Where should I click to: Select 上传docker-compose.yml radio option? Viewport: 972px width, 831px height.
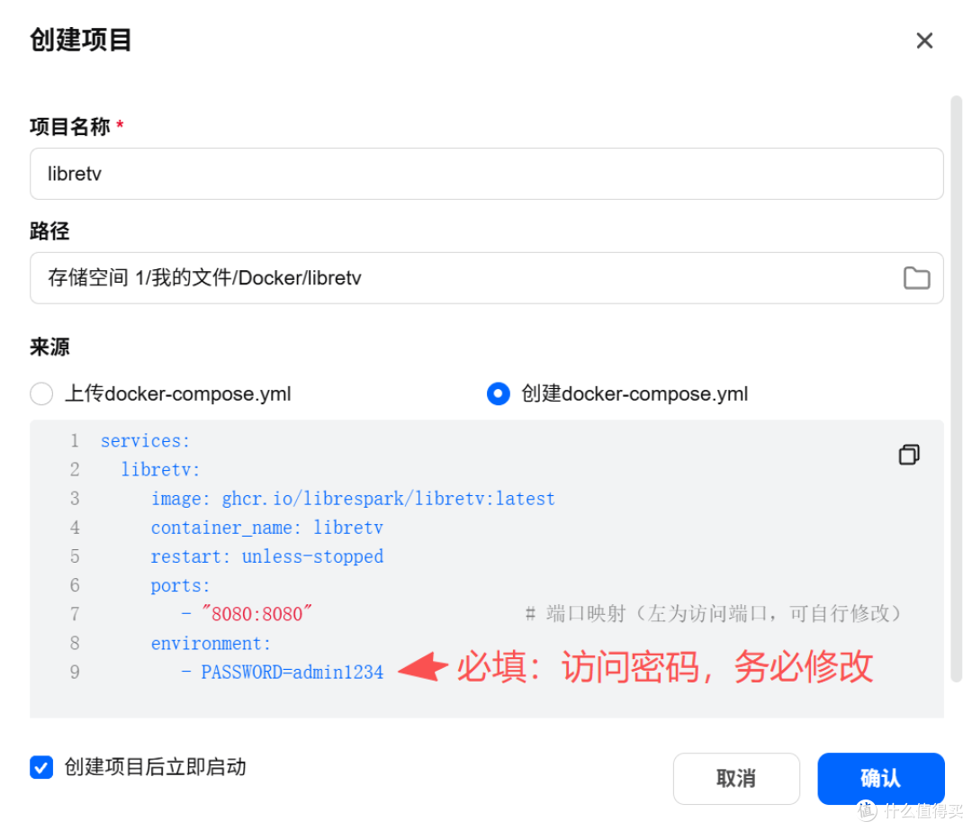tap(41, 393)
